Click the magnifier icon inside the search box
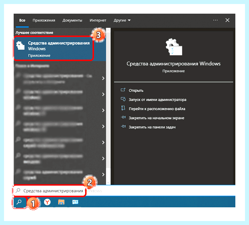The height and width of the screenshot is (225, 249). [18, 190]
